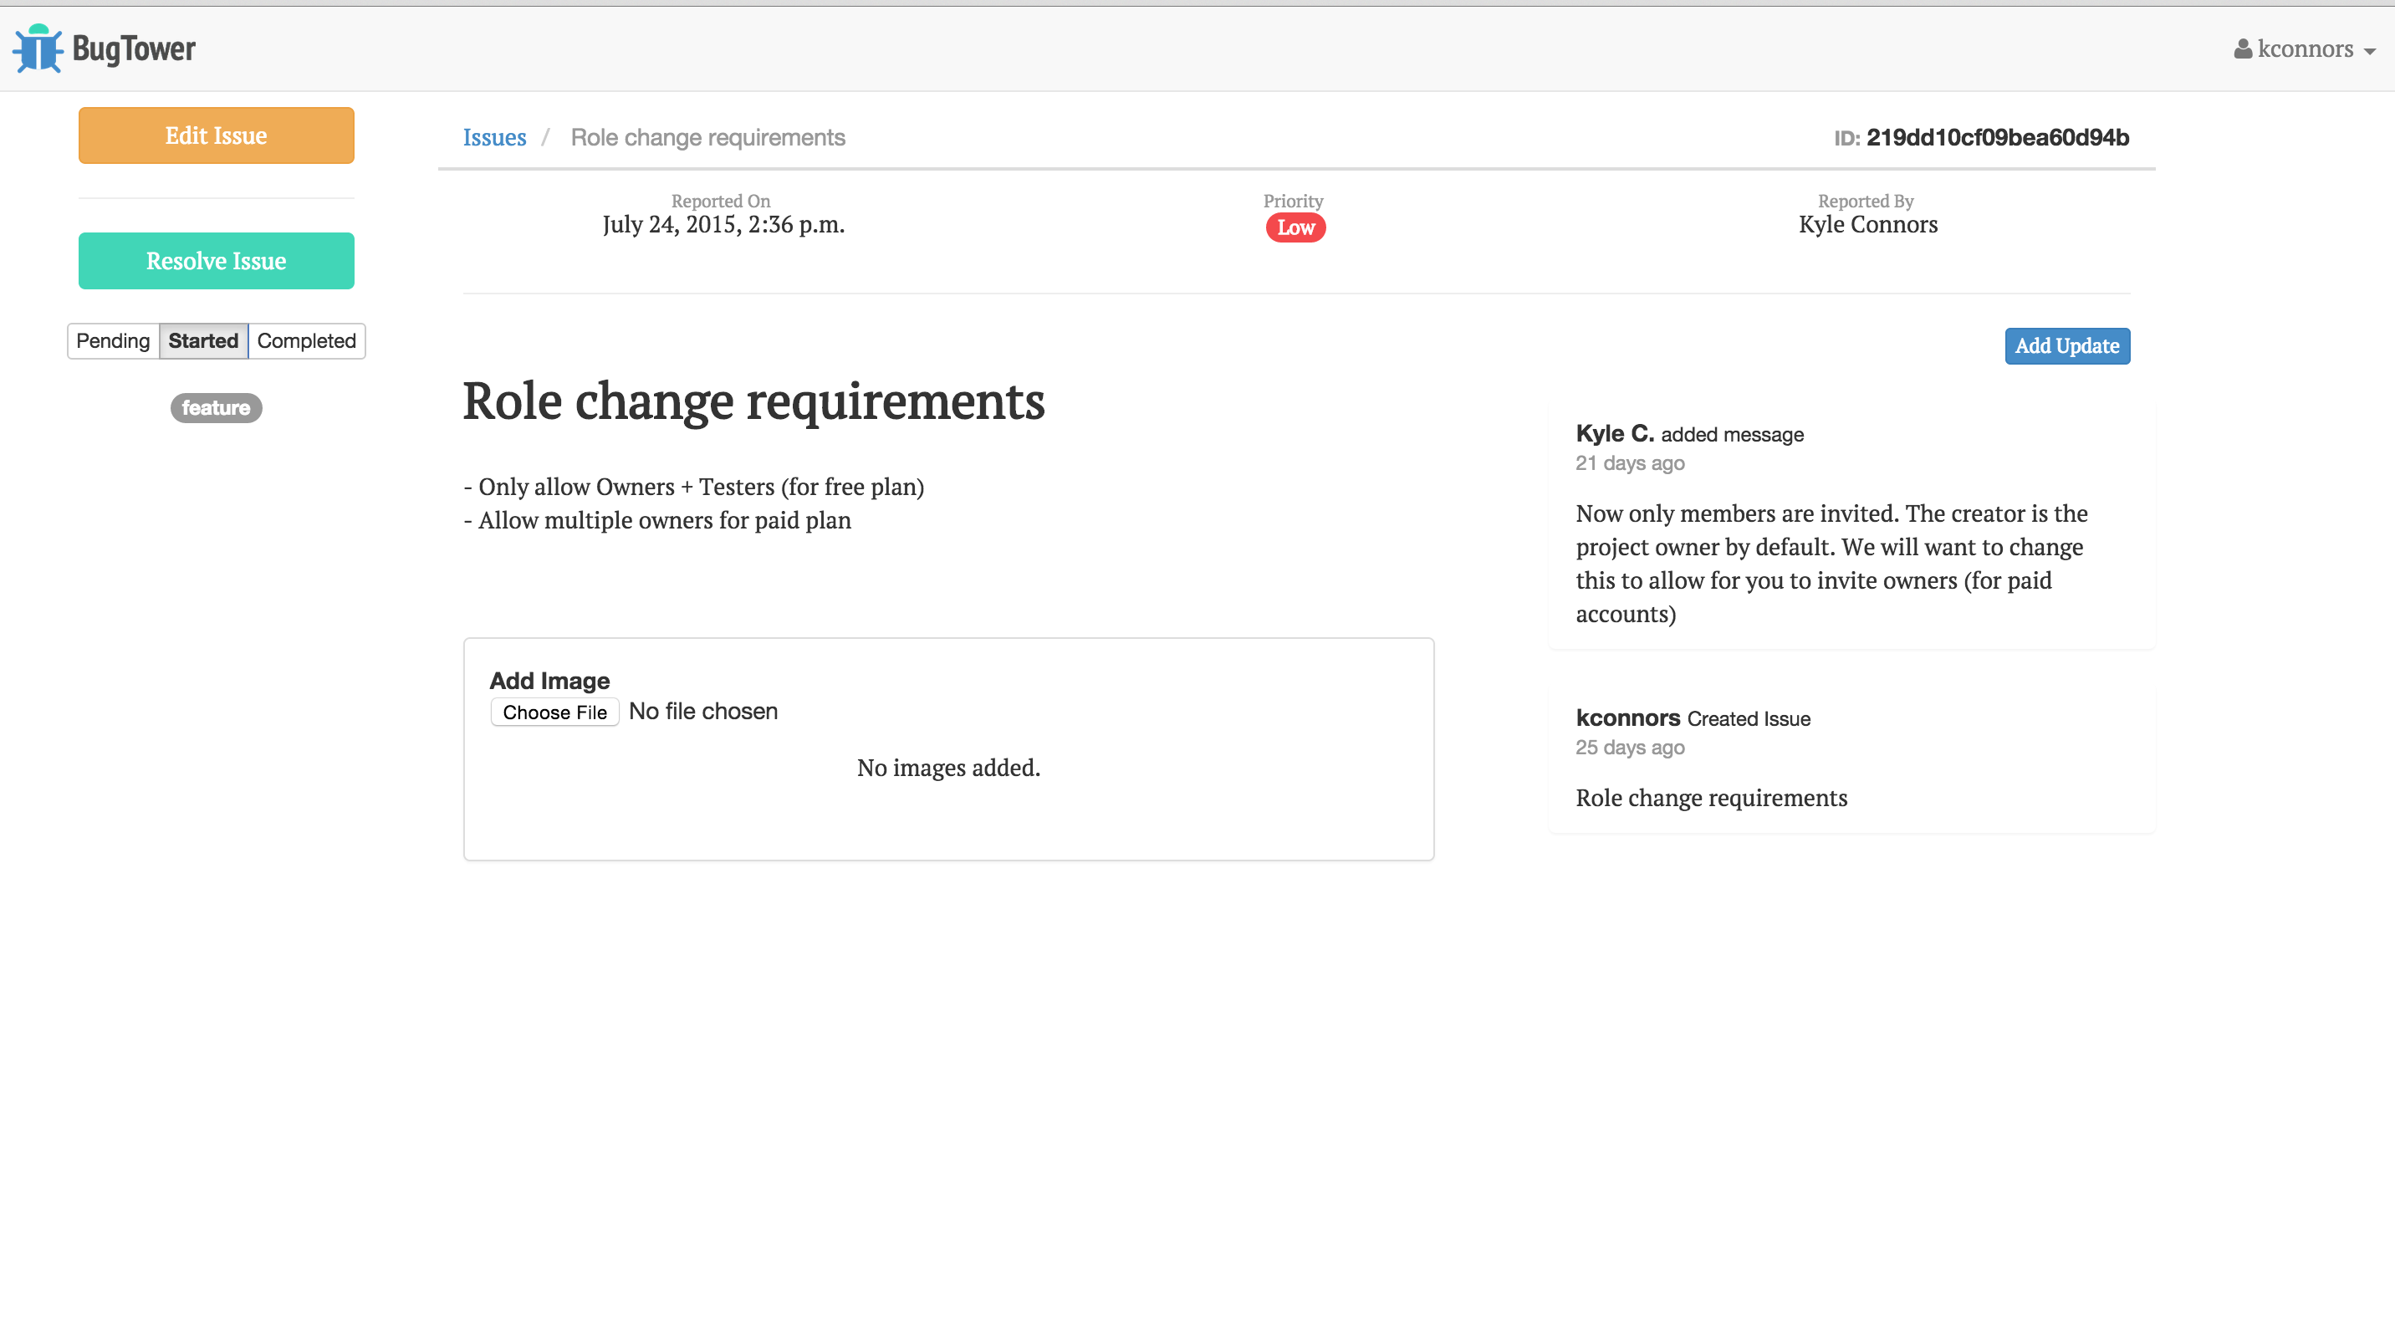Go to Issues breadcrumb link
This screenshot has width=2395, height=1338.
pos(494,138)
